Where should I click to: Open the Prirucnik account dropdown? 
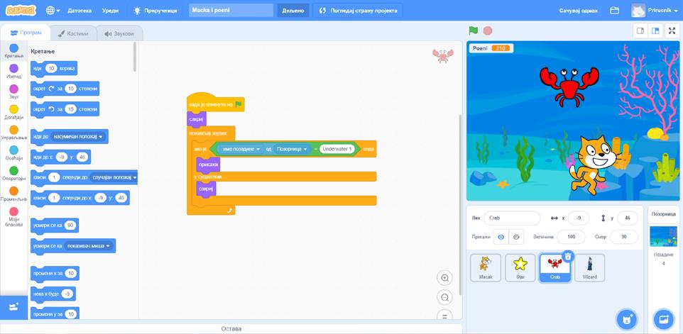click(x=655, y=11)
